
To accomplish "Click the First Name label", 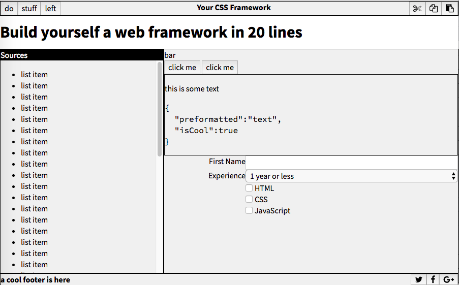I will pos(227,161).
